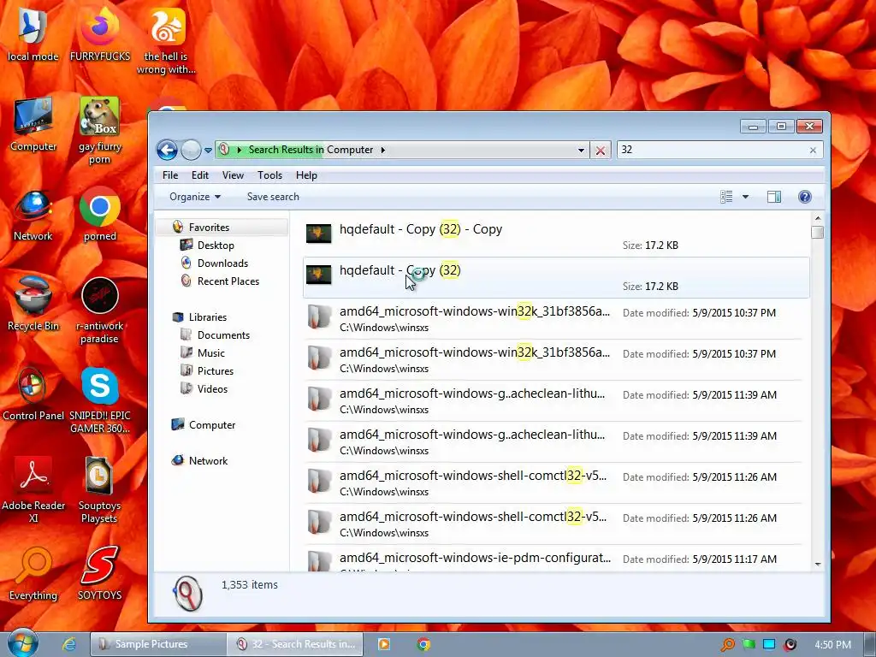
Task: Open Videos library
Action: [x=212, y=389]
